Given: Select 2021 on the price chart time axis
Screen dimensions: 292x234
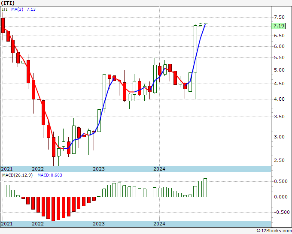Looking at the screenshot, I should (7, 169).
